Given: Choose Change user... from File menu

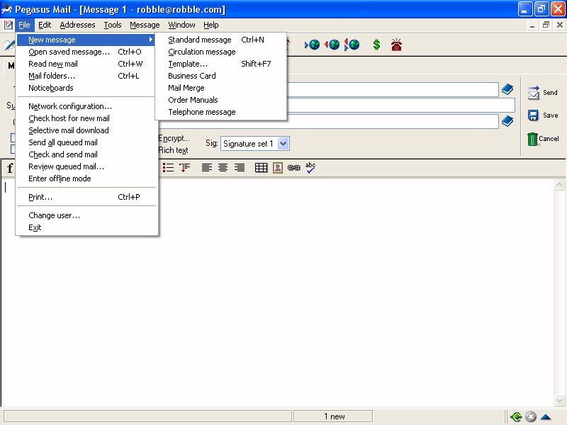Looking at the screenshot, I should click(x=86, y=215).
